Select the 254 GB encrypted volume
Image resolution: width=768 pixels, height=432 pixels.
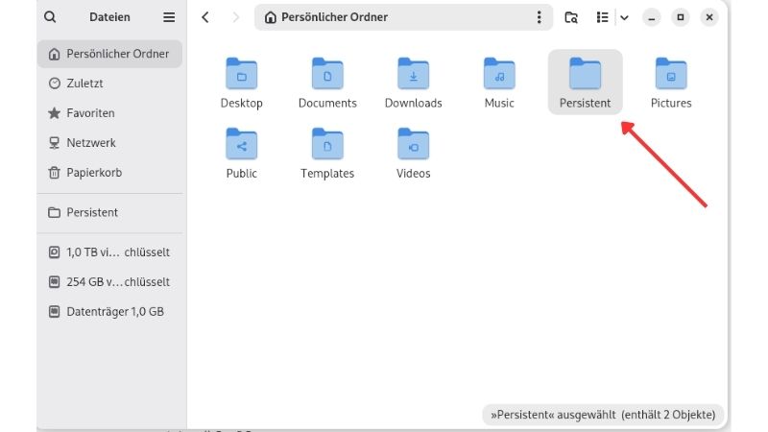coord(109,282)
